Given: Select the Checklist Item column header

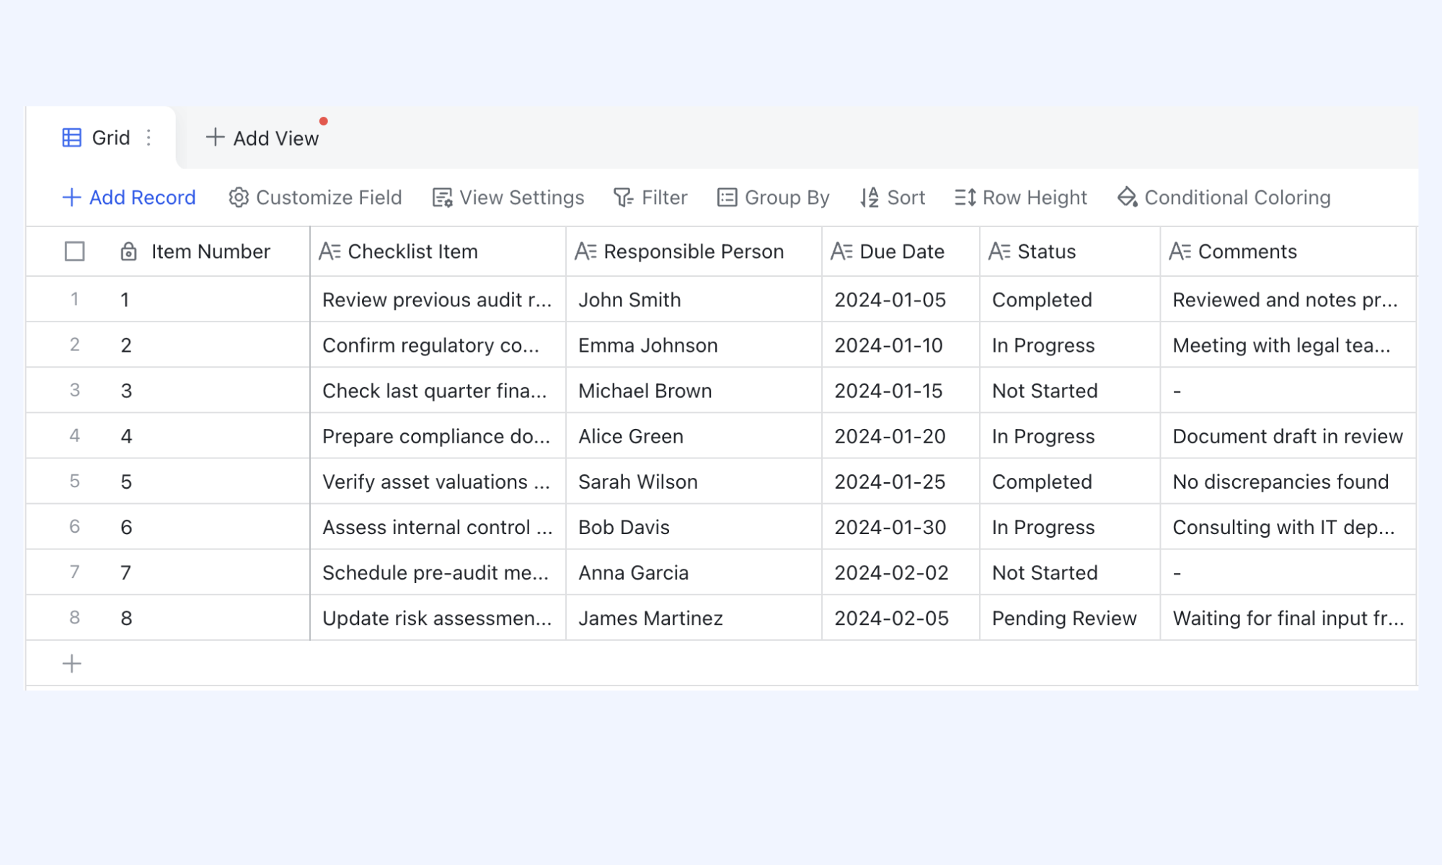Looking at the screenshot, I should [438, 252].
